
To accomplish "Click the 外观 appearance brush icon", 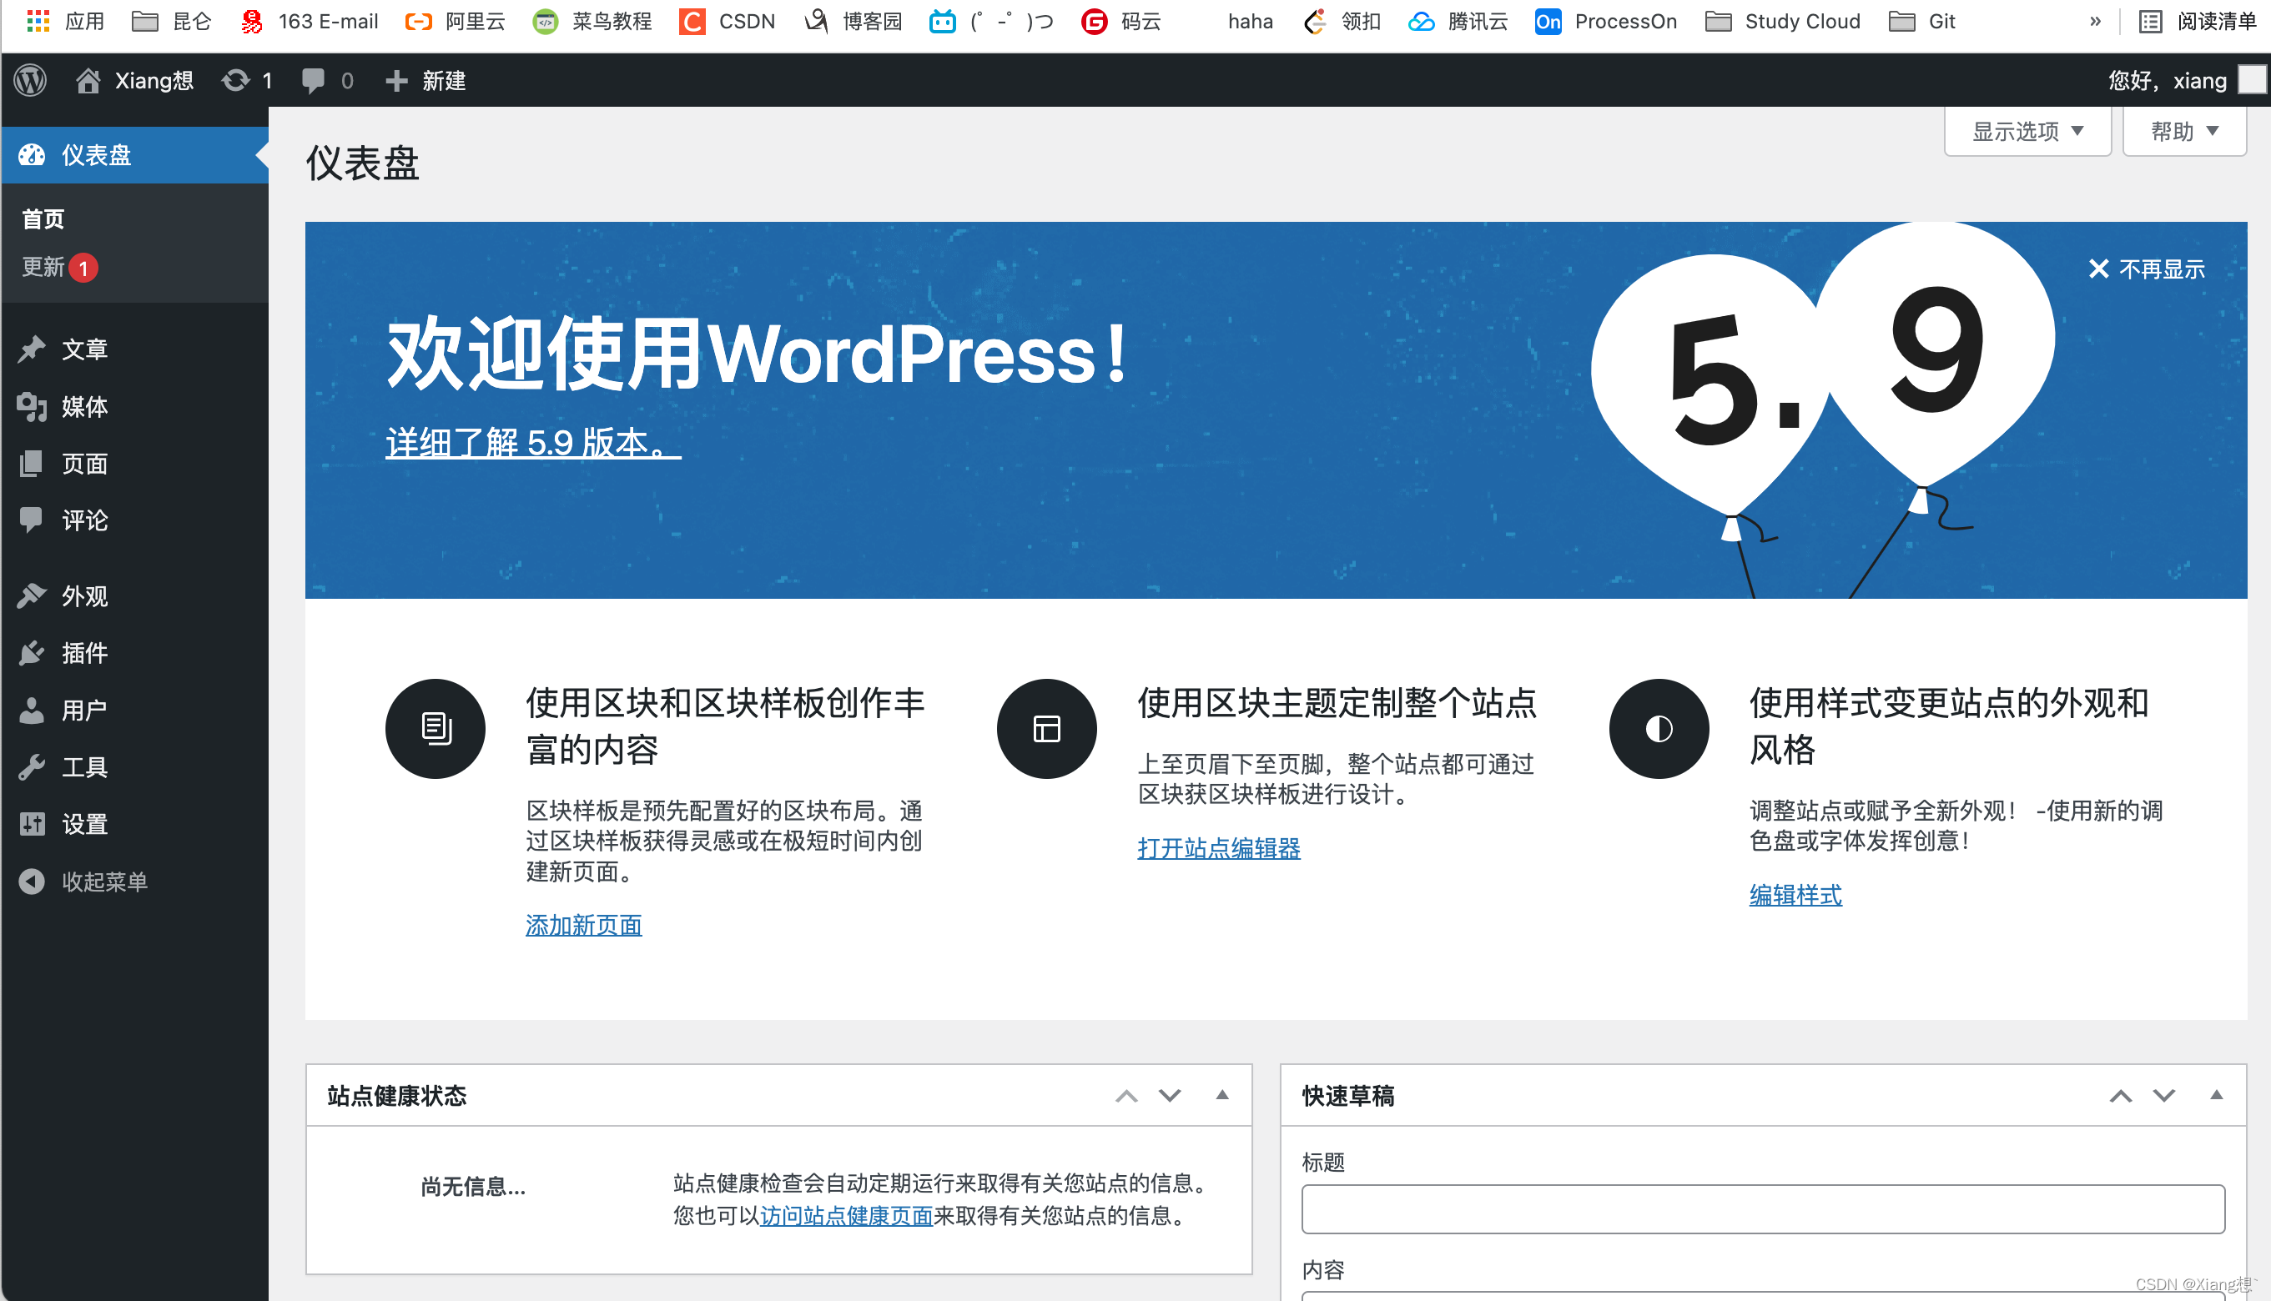I will (x=31, y=595).
